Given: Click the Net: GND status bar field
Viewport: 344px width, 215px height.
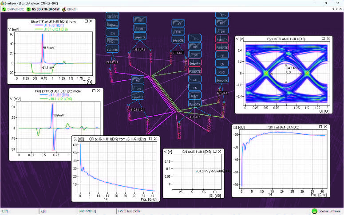Looking at the screenshot, I should (91, 212).
